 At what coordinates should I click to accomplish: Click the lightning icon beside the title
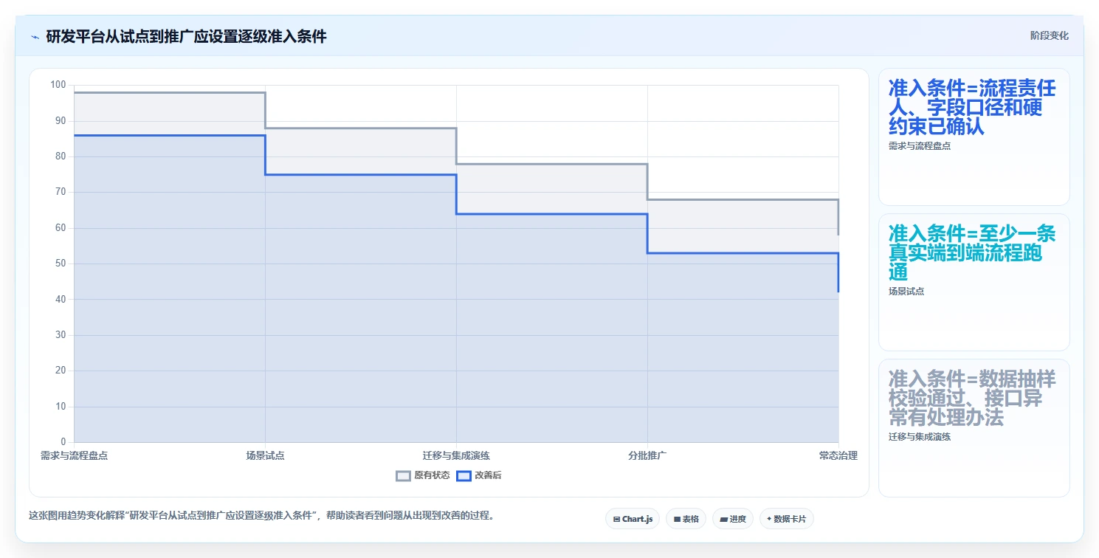coord(35,37)
